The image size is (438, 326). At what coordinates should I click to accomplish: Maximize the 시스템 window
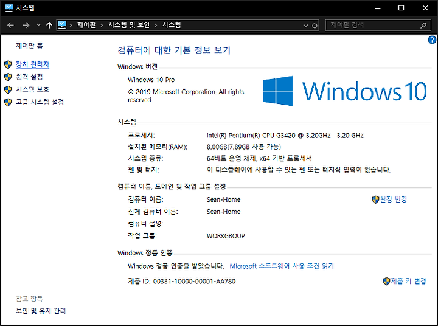(401, 8)
